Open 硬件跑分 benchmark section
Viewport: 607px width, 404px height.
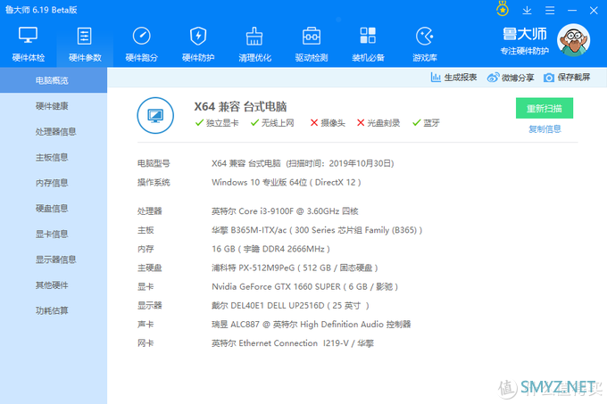coord(141,45)
